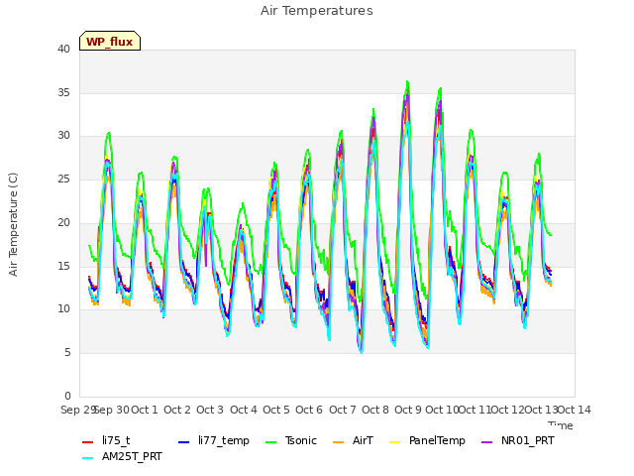This screenshot has width=634, height=476.
Task: Select the PanelTemp legend entry
Action: 427,440
